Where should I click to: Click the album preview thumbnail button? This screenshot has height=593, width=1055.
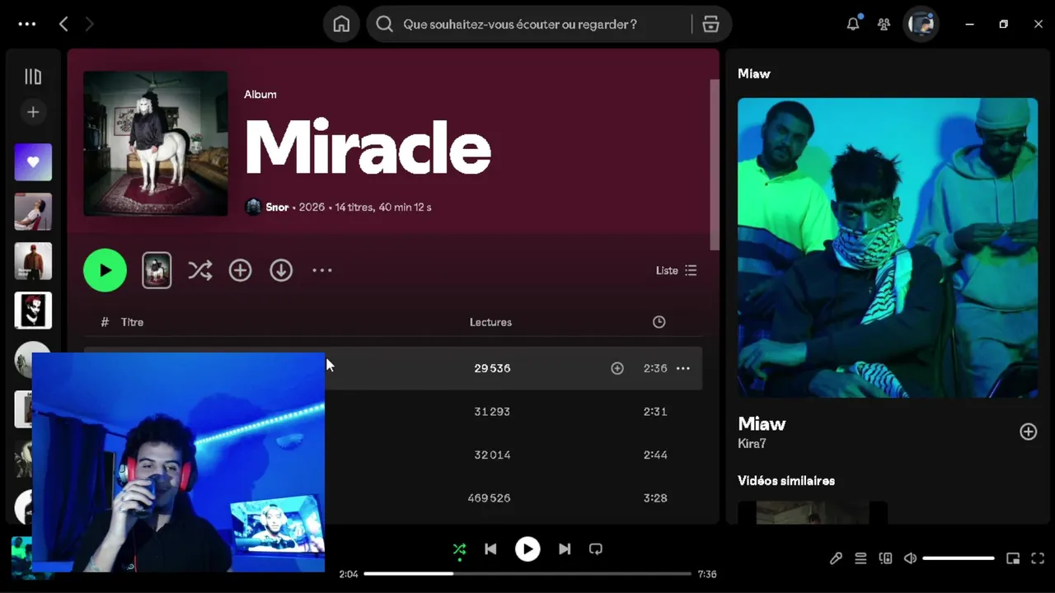click(x=157, y=270)
